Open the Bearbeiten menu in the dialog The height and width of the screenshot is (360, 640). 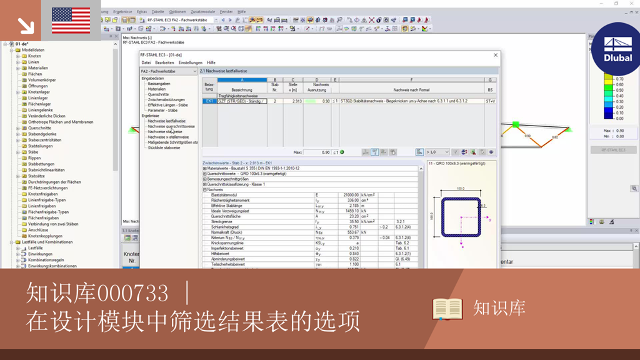tap(164, 63)
